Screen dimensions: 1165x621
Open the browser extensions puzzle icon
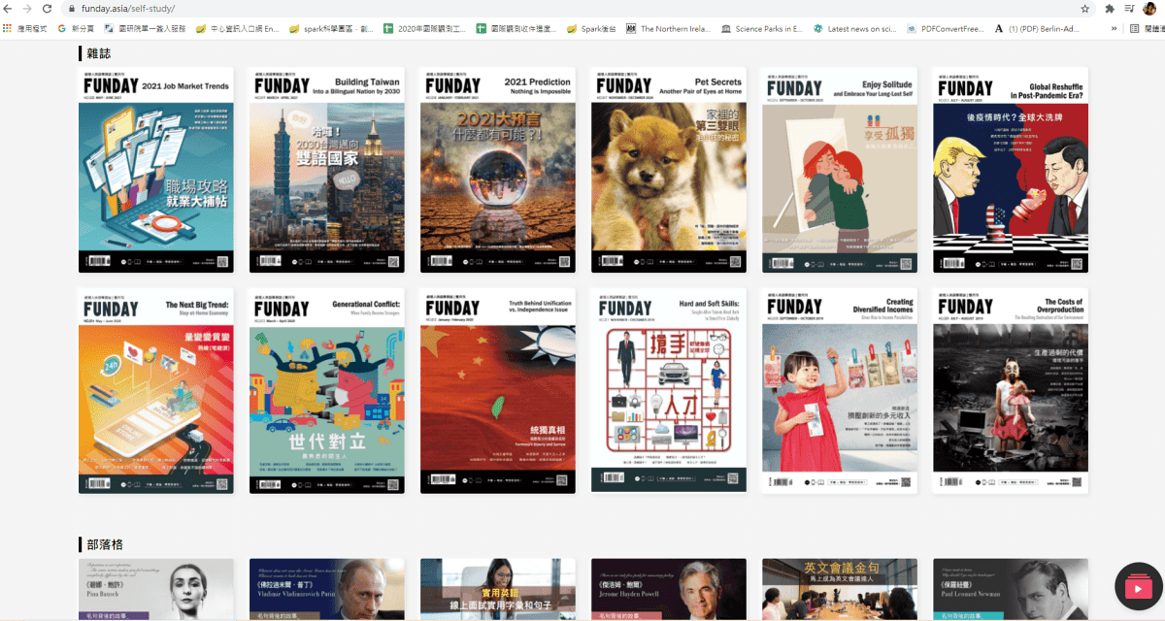(1110, 8)
